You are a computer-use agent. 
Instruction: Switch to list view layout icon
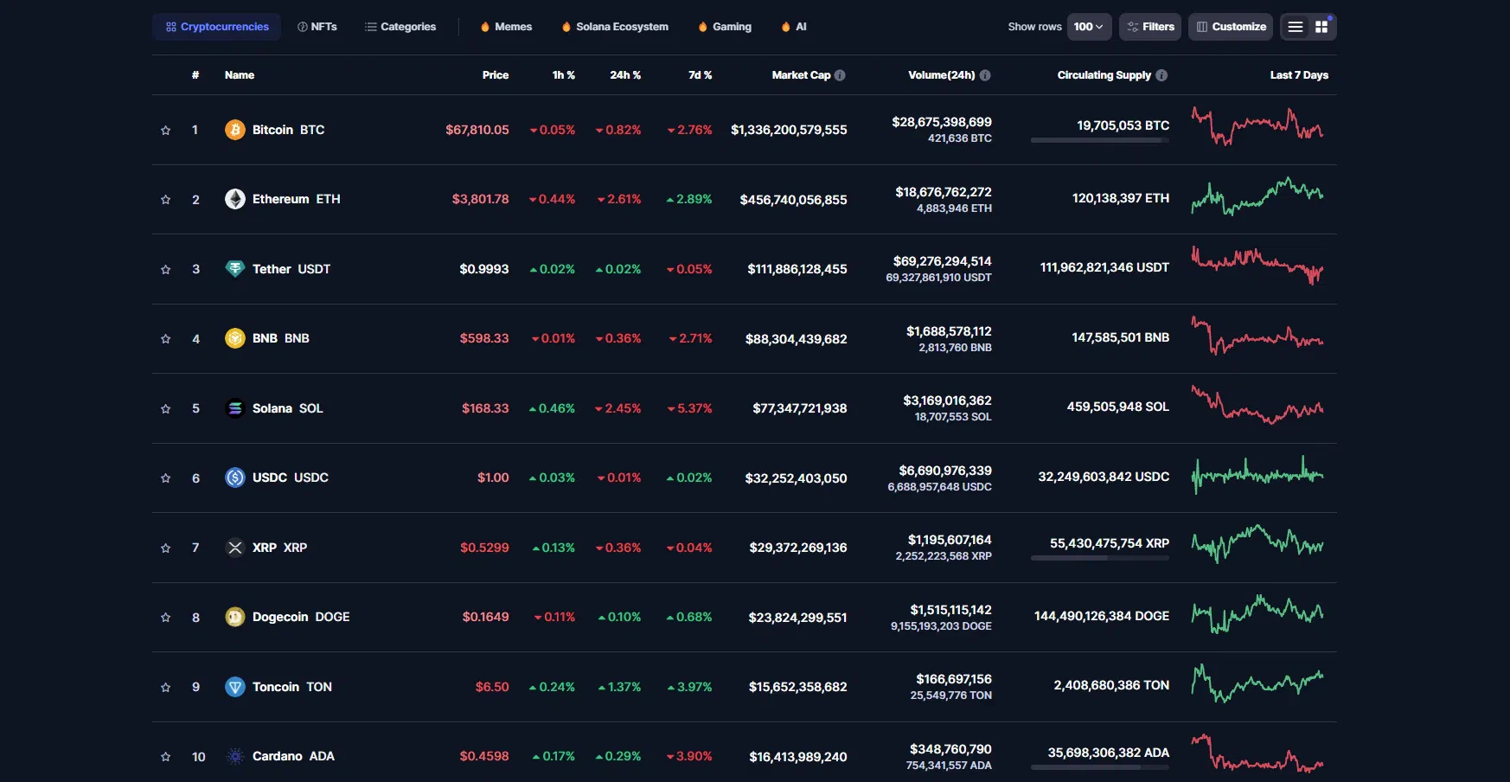(1296, 27)
